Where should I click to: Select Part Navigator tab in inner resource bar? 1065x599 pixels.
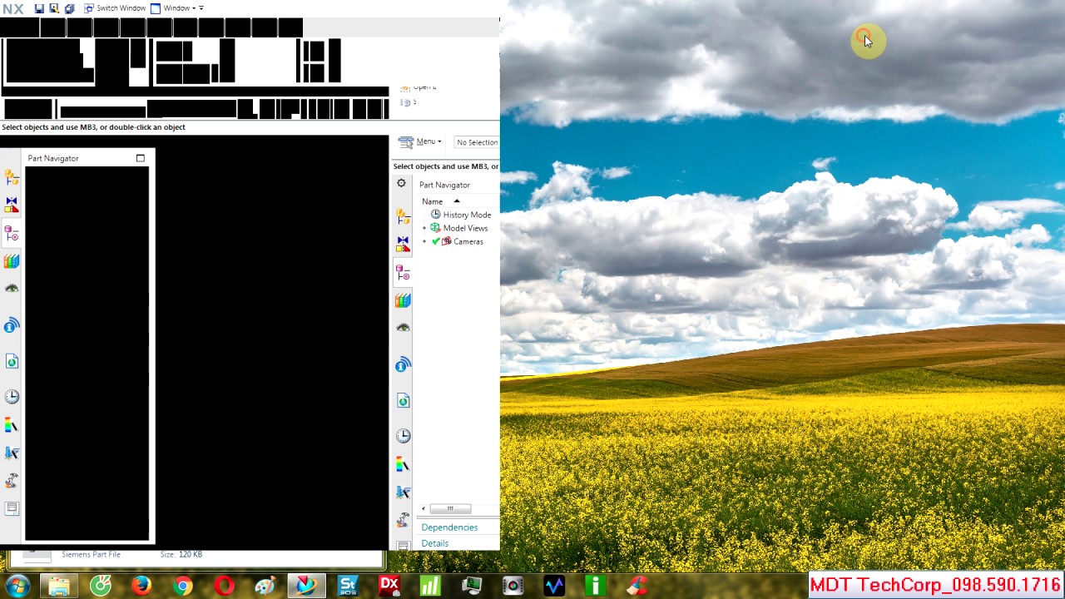403,273
